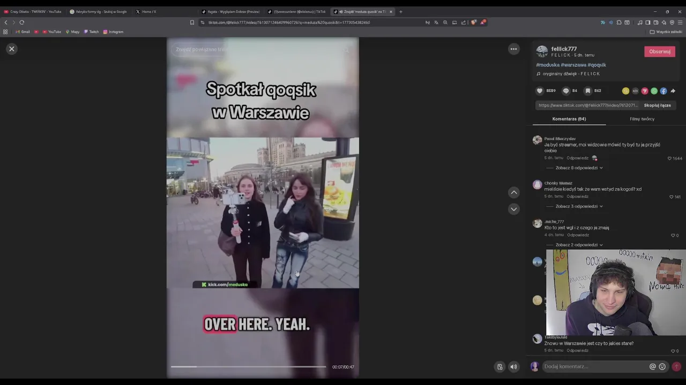
Task: Open fellick777 username link
Action: pyautogui.click(x=564, y=49)
